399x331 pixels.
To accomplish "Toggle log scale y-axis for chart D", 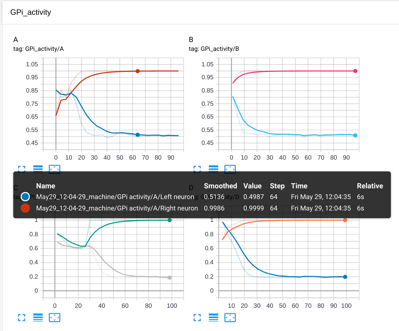I will click(214, 317).
